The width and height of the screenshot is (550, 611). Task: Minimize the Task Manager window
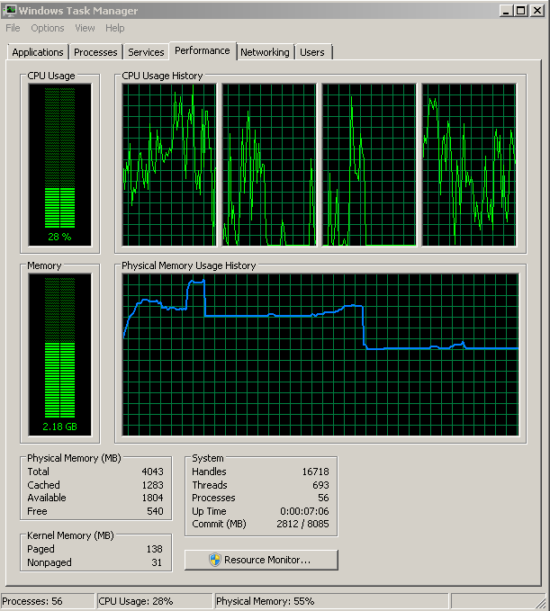(506, 11)
